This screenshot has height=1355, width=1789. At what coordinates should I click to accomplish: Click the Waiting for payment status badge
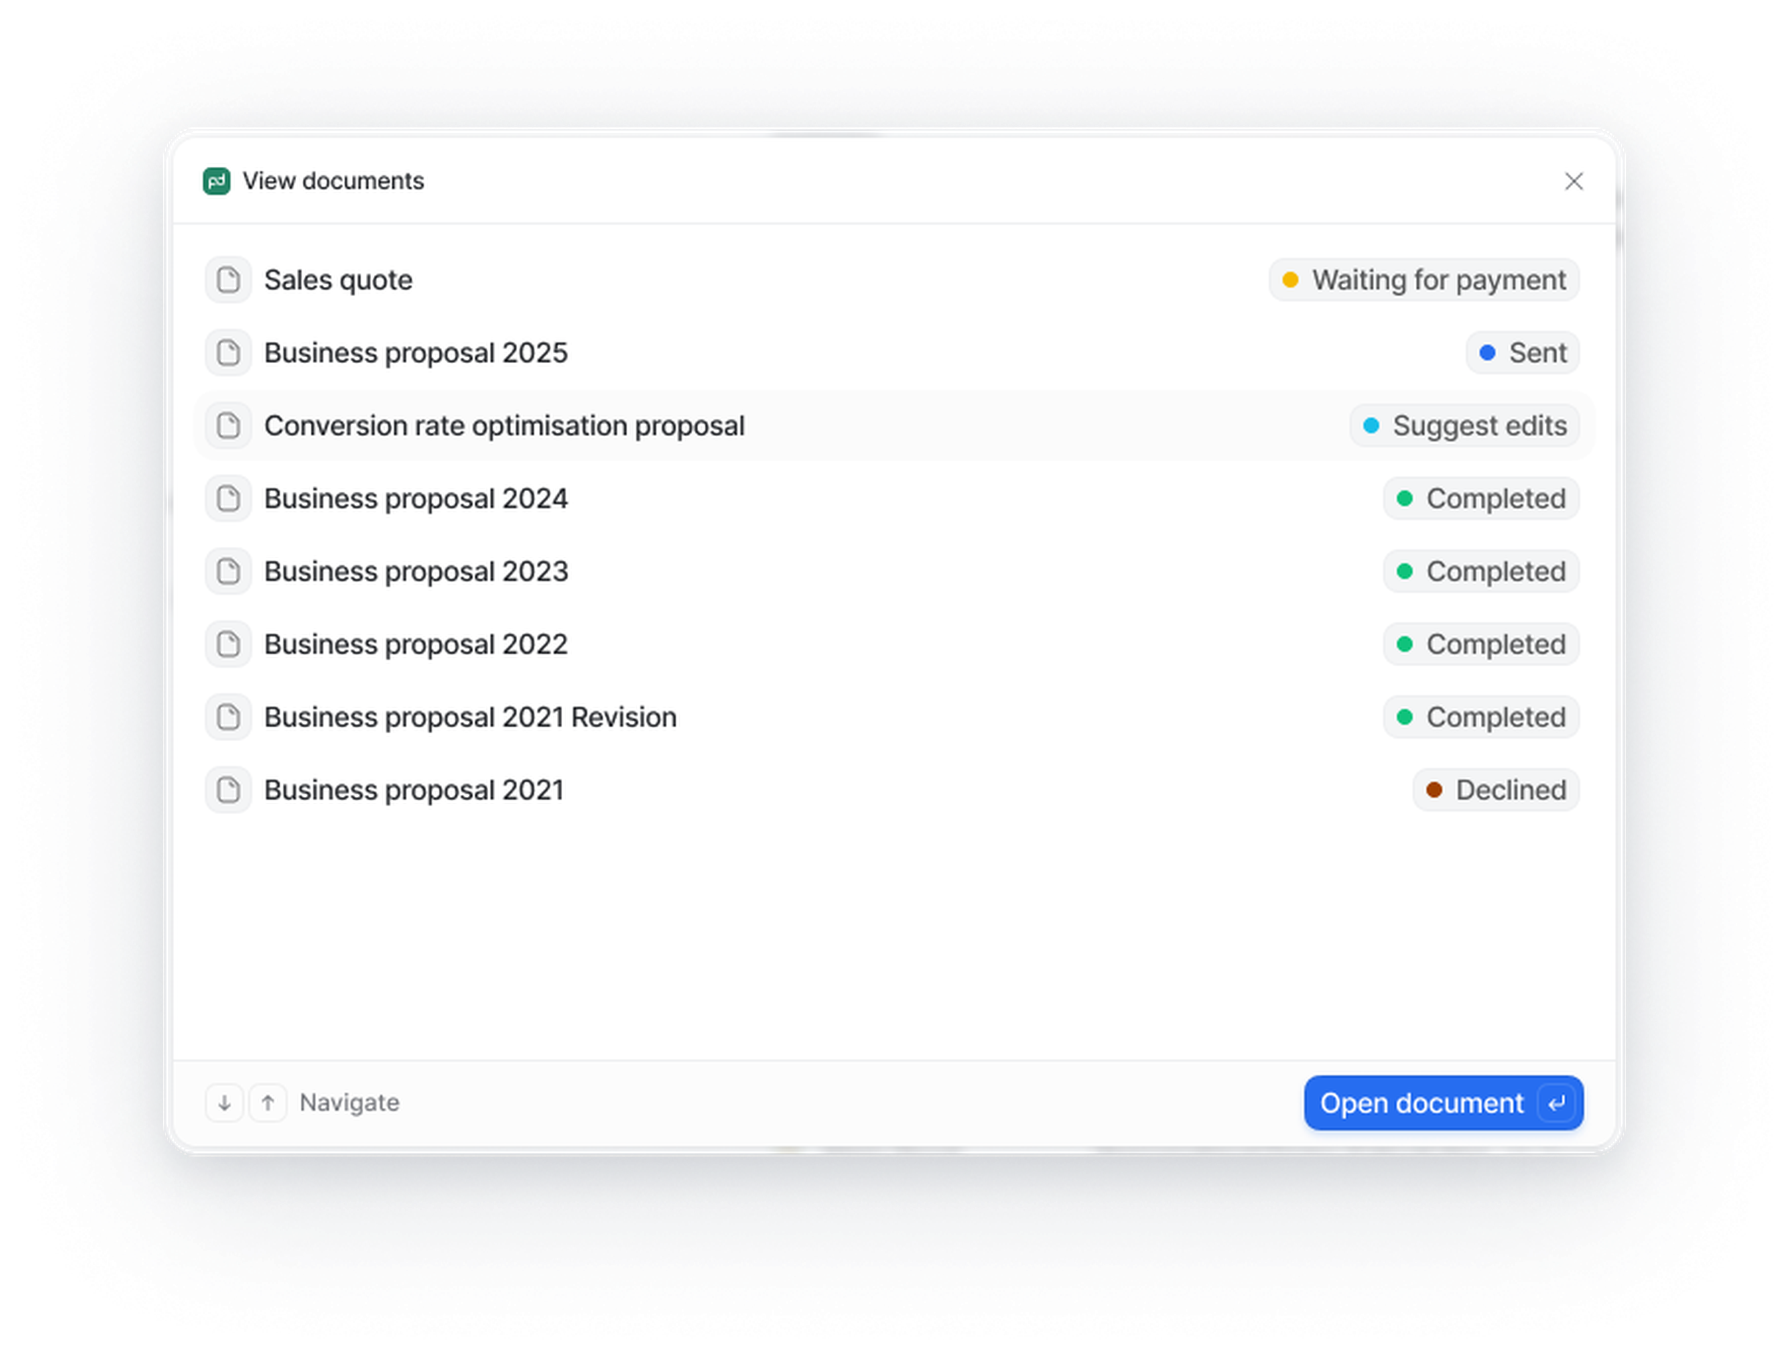tap(1423, 280)
